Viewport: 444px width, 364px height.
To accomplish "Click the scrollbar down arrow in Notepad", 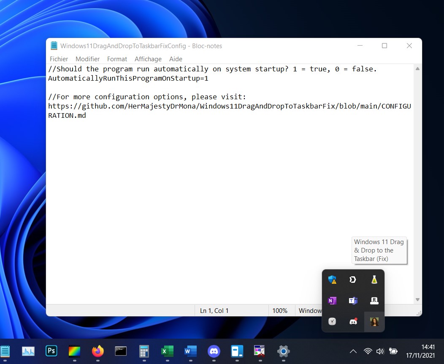I will pyautogui.click(x=417, y=299).
